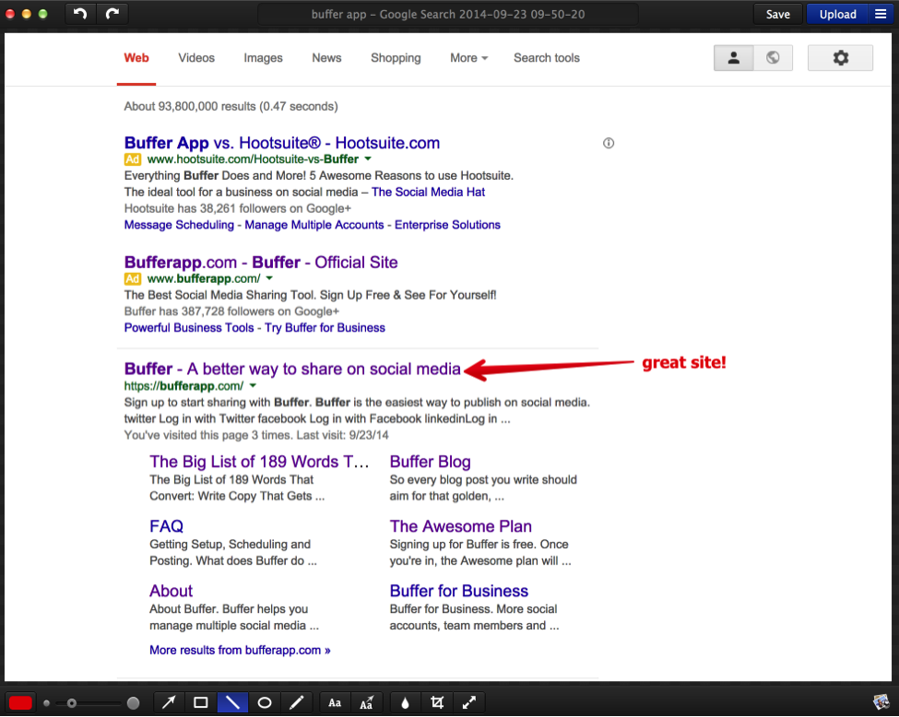Open Try Buffer for Business link
Image resolution: width=899 pixels, height=717 pixels.
[325, 328]
